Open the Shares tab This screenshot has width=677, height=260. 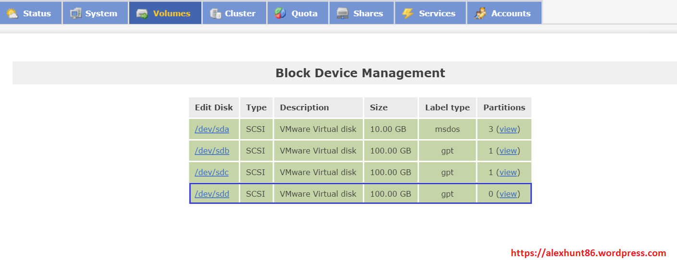coord(368,13)
